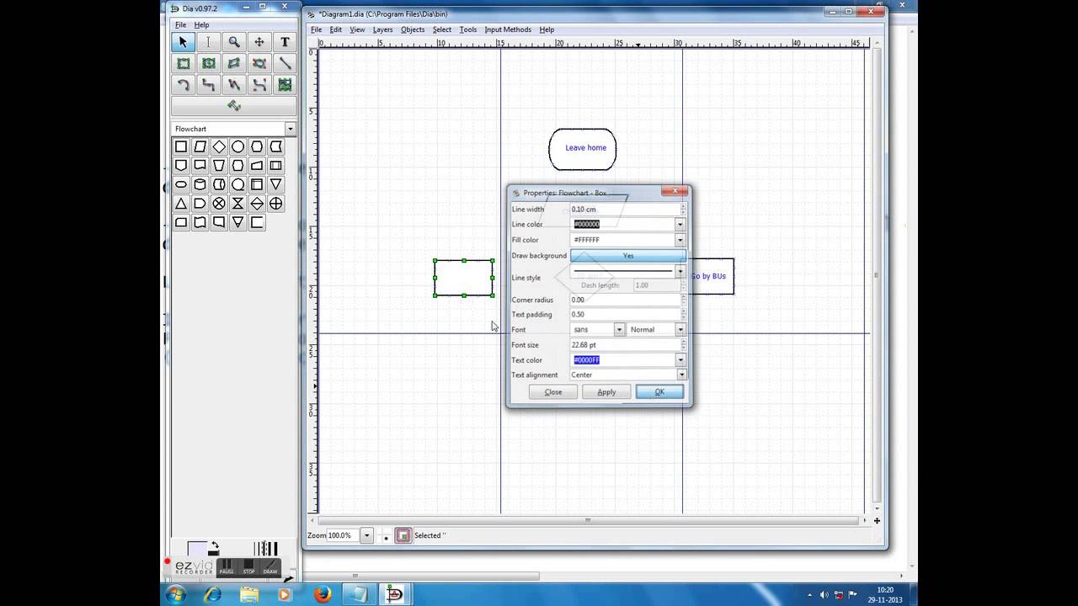The image size is (1078, 606).
Task: Toggle object snapping in the status bar
Action: pos(403,535)
